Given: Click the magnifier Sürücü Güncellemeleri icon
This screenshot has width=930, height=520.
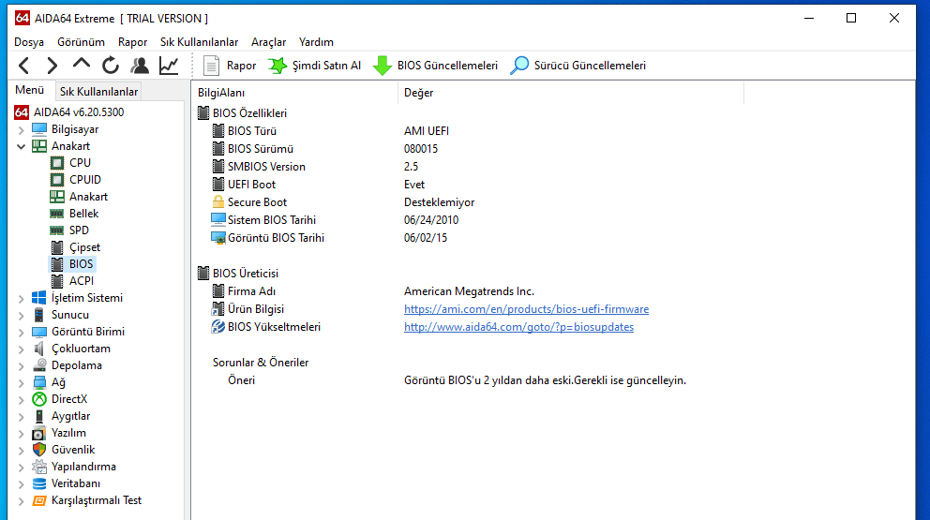Looking at the screenshot, I should click(519, 66).
